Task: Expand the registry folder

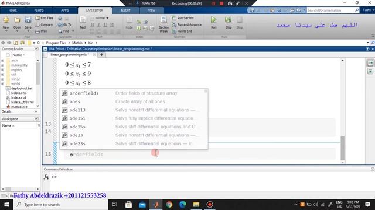Action: tap(2, 70)
